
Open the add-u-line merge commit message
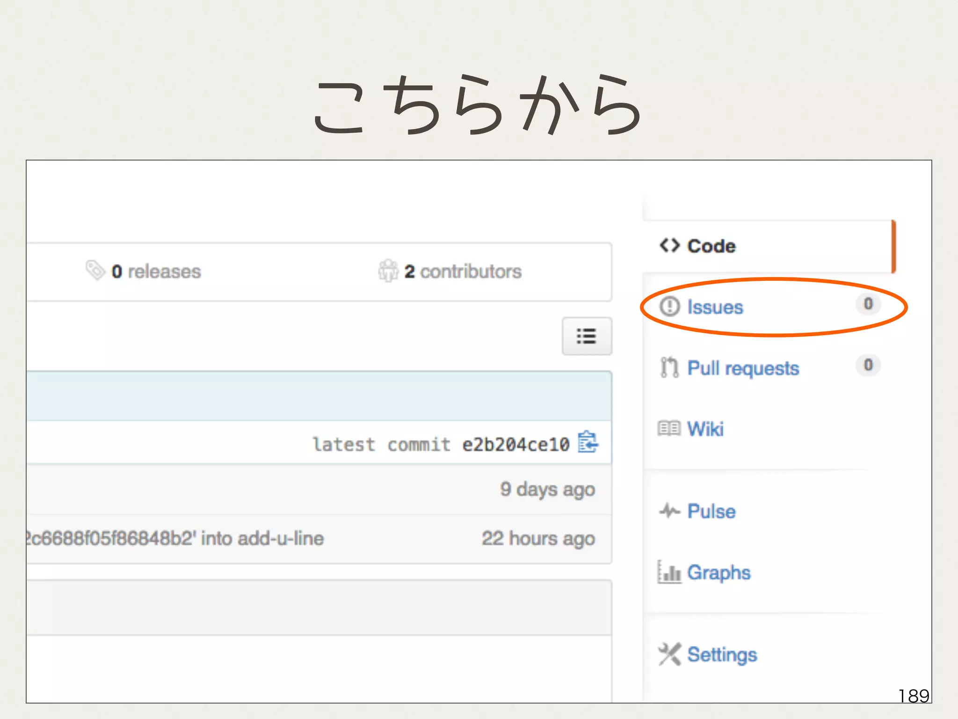click(175, 538)
